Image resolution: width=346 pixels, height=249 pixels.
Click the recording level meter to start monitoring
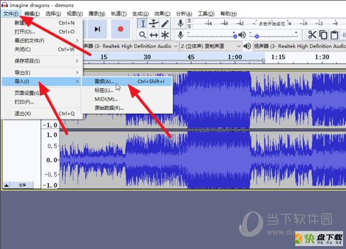pos(272,23)
